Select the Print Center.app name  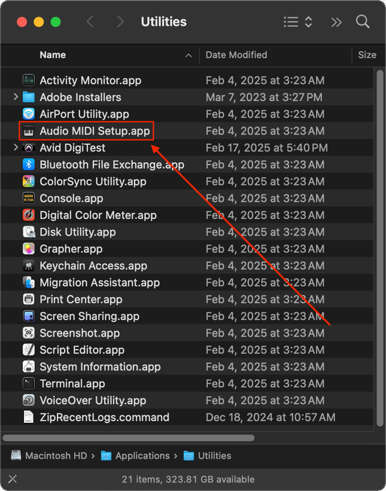click(x=81, y=300)
